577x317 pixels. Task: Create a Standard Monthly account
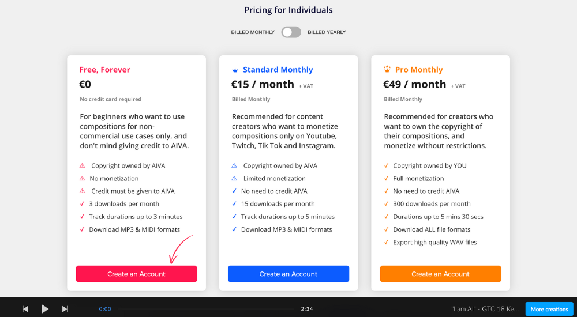coord(288,274)
